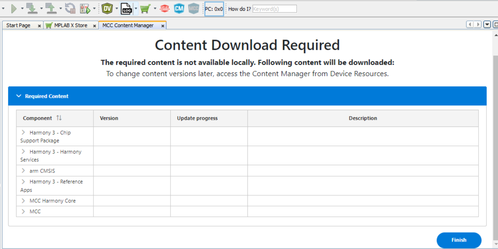The height and width of the screenshot is (249, 498).
Task: Expand the arm CMSIS component row
Action: tap(23, 171)
